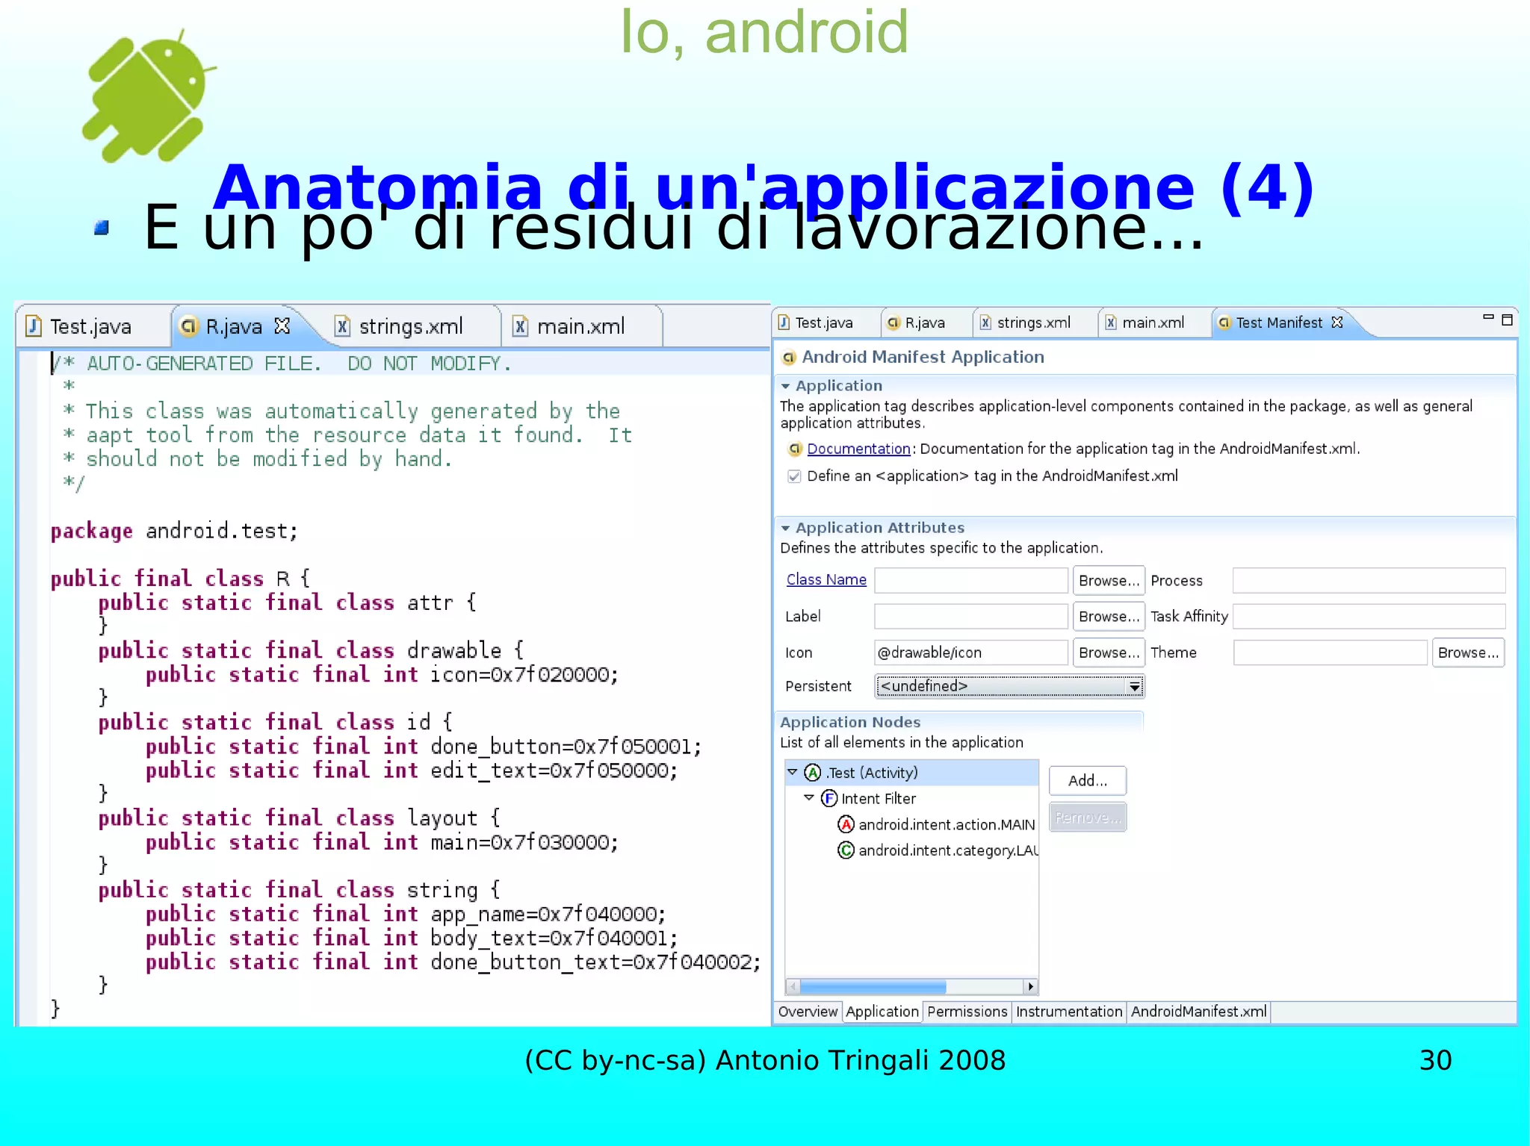
Task: Click Java file icon on left Test.java tab
Action: click(34, 326)
